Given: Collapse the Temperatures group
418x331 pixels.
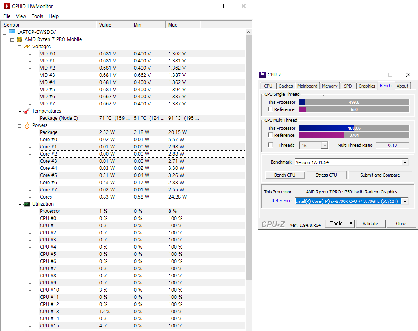Looking at the screenshot, I should pos(20,111).
